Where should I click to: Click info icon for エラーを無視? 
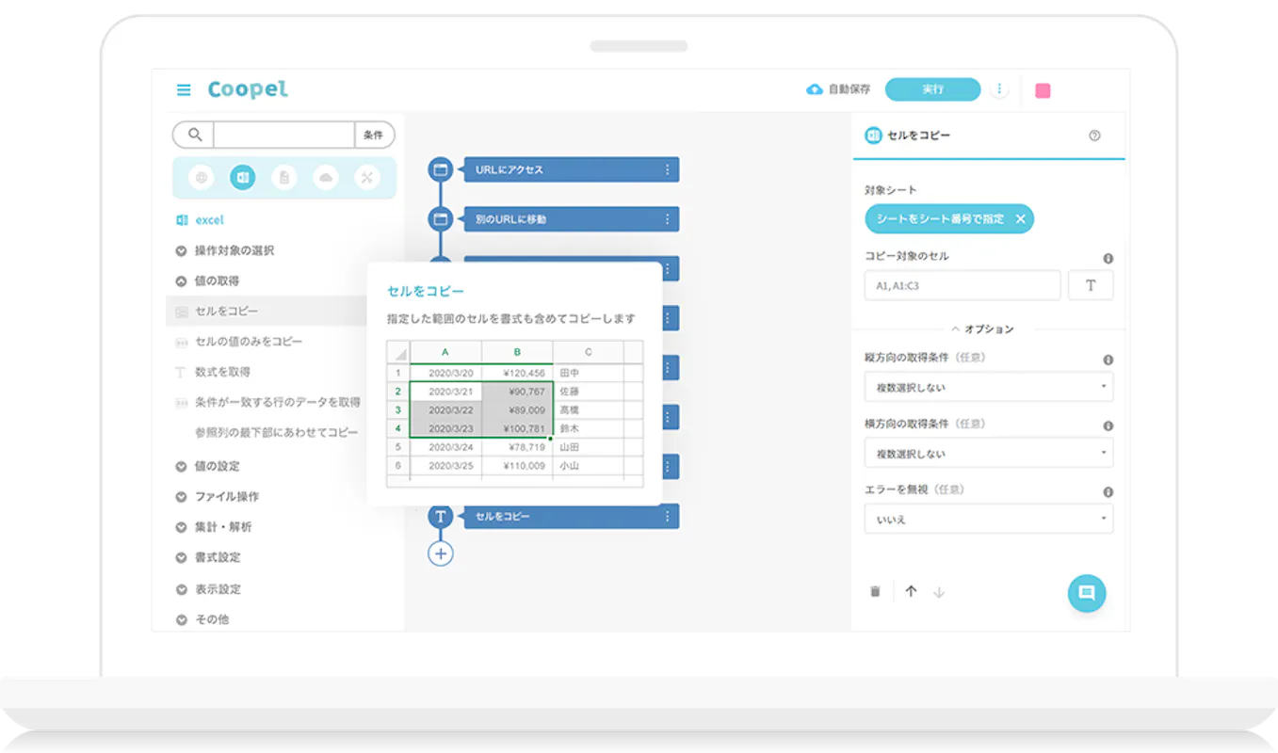click(x=1108, y=491)
